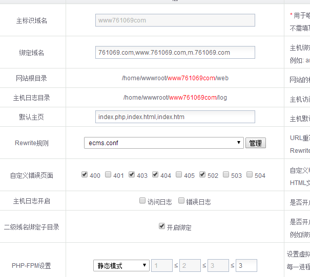310x277 pixels.
Task: Enable the 504 error page checkbox
Action: pos(250,175)
